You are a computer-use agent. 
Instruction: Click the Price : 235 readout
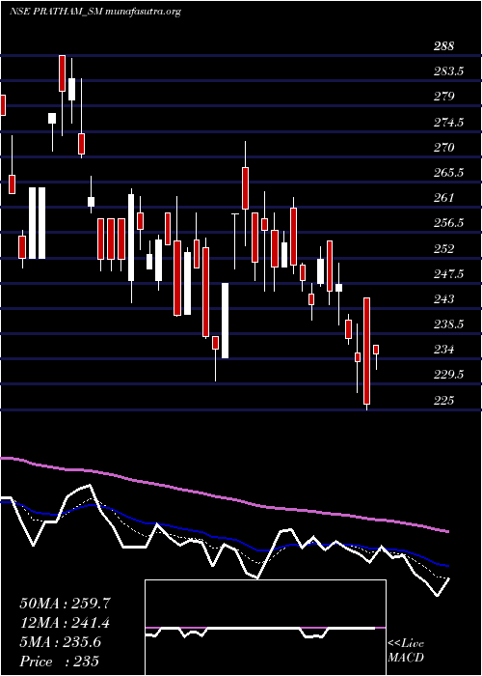point(60,662)
